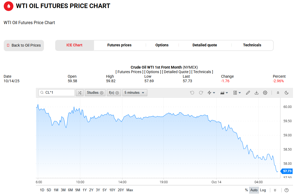Toggle Log scale on the chart
This screenshot has height=195, width=297.
tap(263, 190)
